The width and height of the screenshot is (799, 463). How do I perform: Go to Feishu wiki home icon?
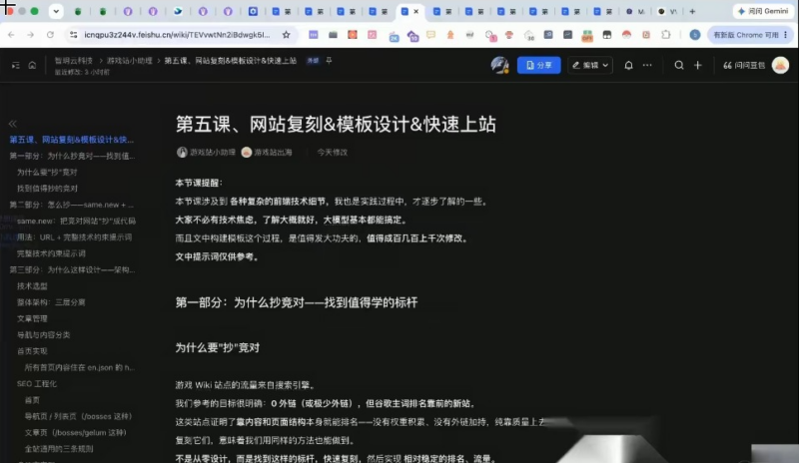click(x=32, y=65)
